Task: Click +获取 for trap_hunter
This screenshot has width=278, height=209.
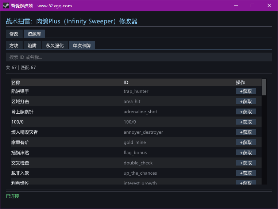Action: coord(246,91)
